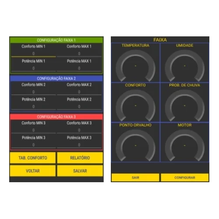Click the FAIXA title text
The height and width of the screenshot is (219, 219).
[x=160, y=40]
